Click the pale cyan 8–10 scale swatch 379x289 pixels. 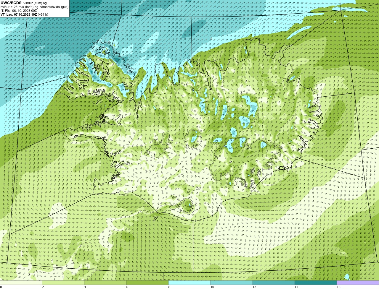[x=189, y=283]
